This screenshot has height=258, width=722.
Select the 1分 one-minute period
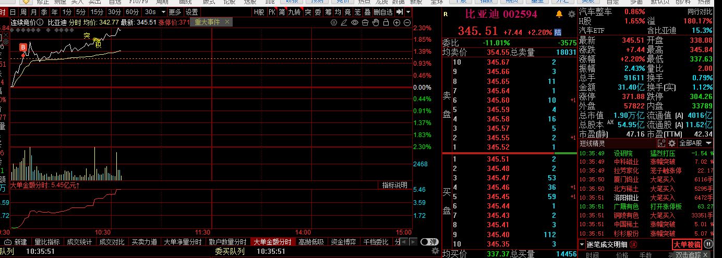point(67,12)
